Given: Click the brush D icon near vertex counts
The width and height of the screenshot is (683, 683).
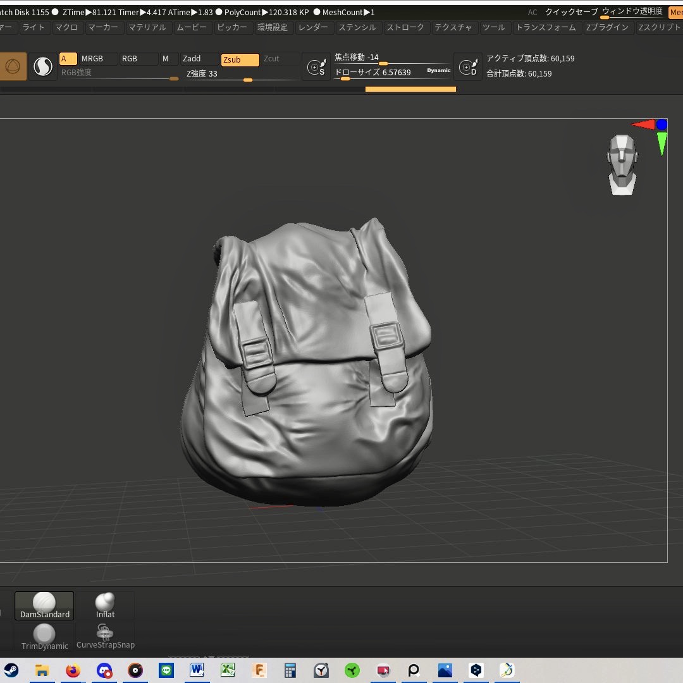Looking at the screenshot, I should click(468, 67).
